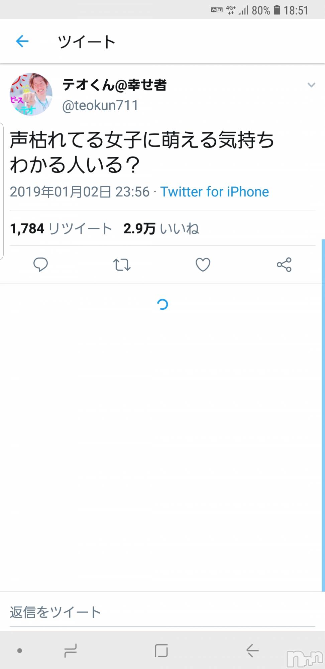Tap the tweet timestamp 2019年01月02日 23:56

(80, 192)
